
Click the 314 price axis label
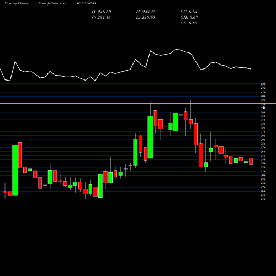pyautogui.click(x=263, y=132)
